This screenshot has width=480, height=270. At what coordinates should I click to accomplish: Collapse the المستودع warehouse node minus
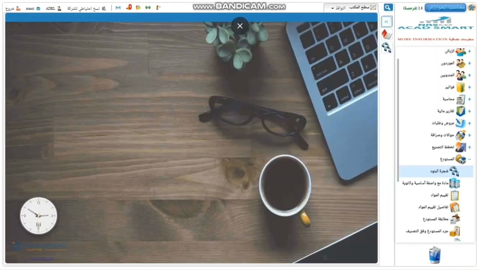click(x=469, y=159)
